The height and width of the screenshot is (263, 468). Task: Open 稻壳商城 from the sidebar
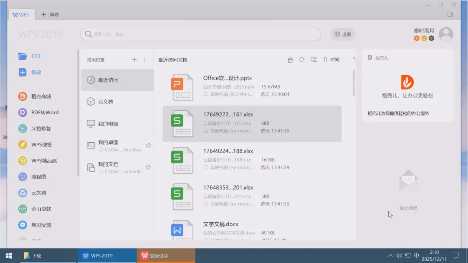(34, 96)
